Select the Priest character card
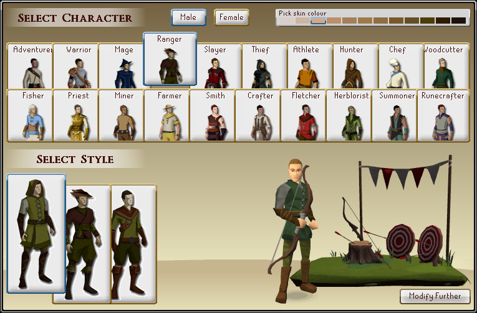The width and height of the screenshot is (477, 313). (x=75, y=115)
